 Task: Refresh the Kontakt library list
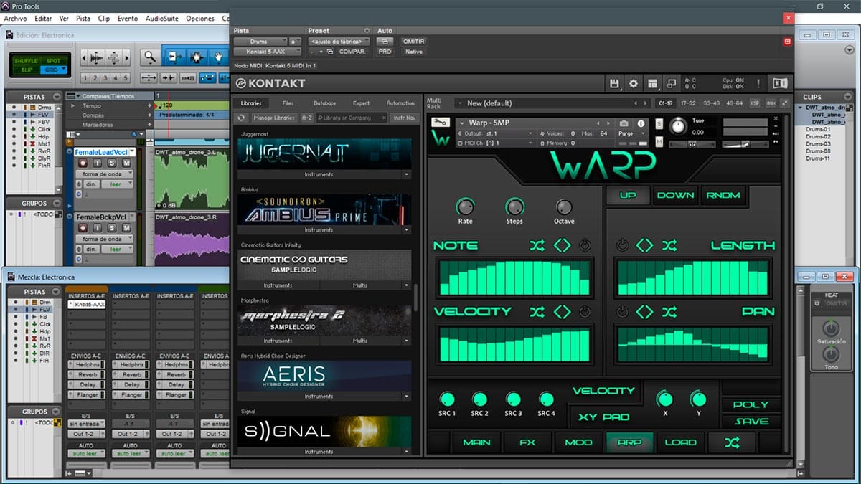click(242, 118)
